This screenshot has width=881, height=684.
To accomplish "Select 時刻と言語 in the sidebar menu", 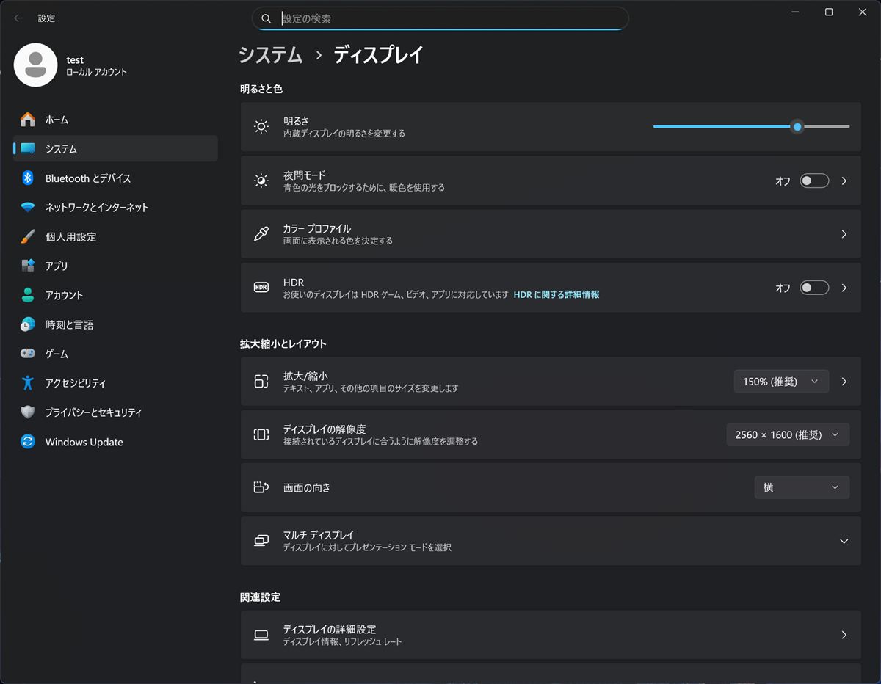I will (69, 324).
